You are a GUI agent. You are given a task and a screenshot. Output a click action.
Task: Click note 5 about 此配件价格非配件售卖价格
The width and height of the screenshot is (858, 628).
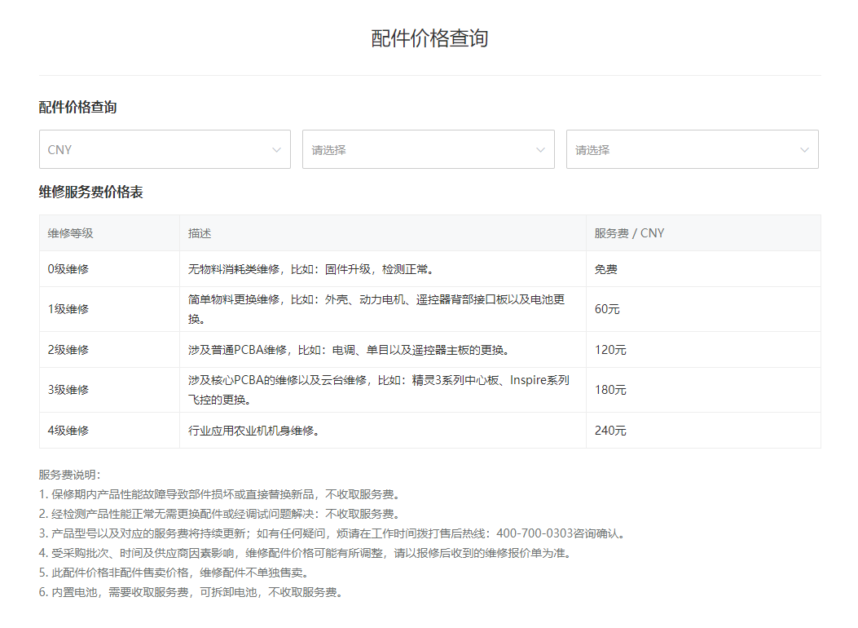[x=175, y=573]
